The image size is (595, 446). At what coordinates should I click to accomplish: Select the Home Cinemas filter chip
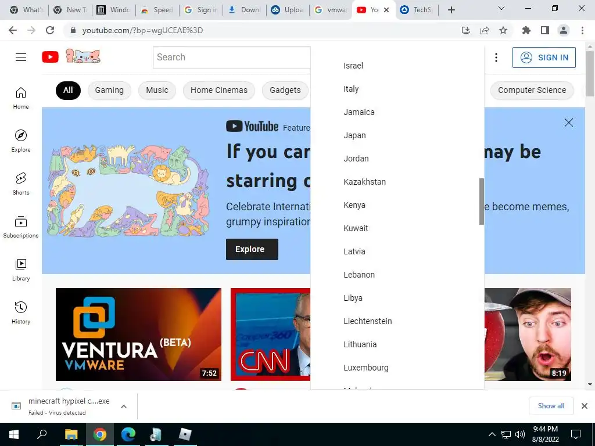click(219, 90)
